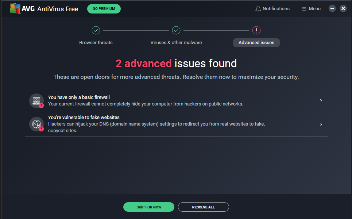This screenshot has height=219, width=352.
Task: Click the DNS hijack description text
Action: (156, 127)
